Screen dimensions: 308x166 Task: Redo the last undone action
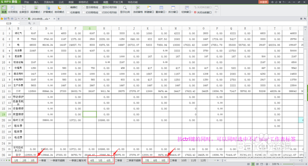(x=22, y=19)
